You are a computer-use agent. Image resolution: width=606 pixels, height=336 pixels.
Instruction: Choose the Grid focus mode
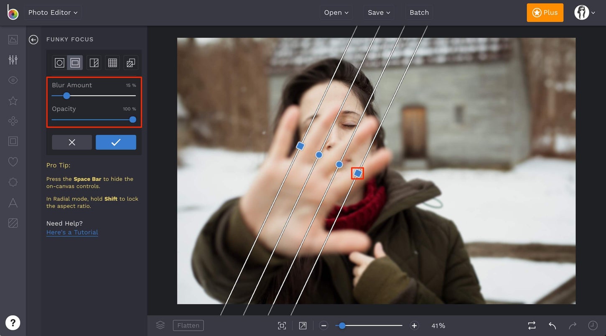click(112, 62)
